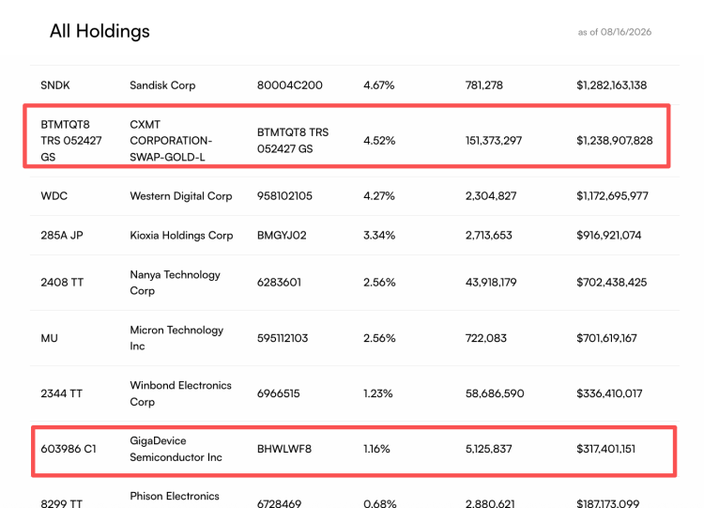This screenshot has width=704, height=508.
Task: Click share count 2,713,653
Action: pyautogui.click(x=488, y=236)
